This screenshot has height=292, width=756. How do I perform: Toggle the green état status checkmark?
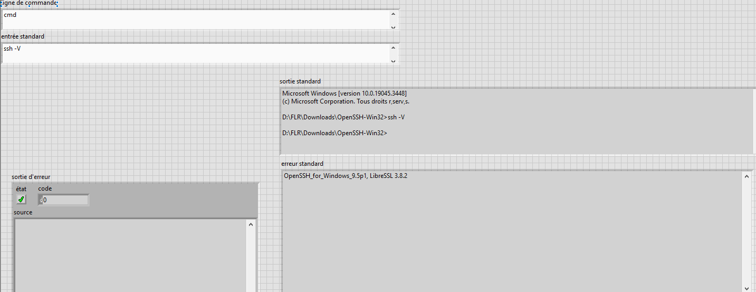tap(21, 199)
